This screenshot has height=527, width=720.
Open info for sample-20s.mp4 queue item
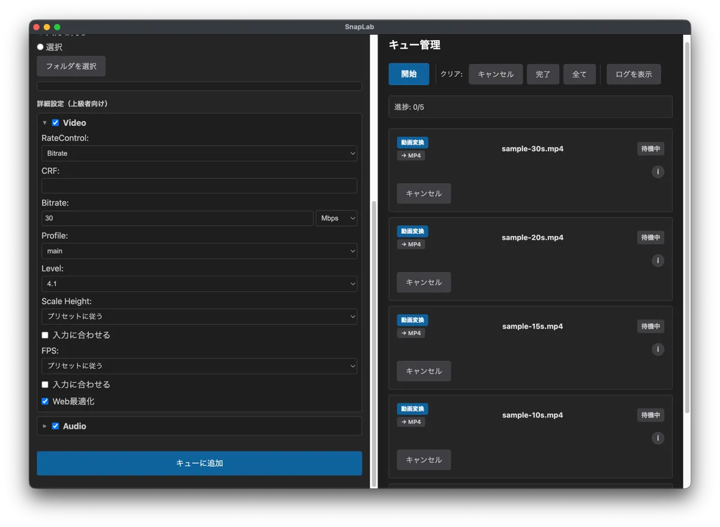click(658, 260)
